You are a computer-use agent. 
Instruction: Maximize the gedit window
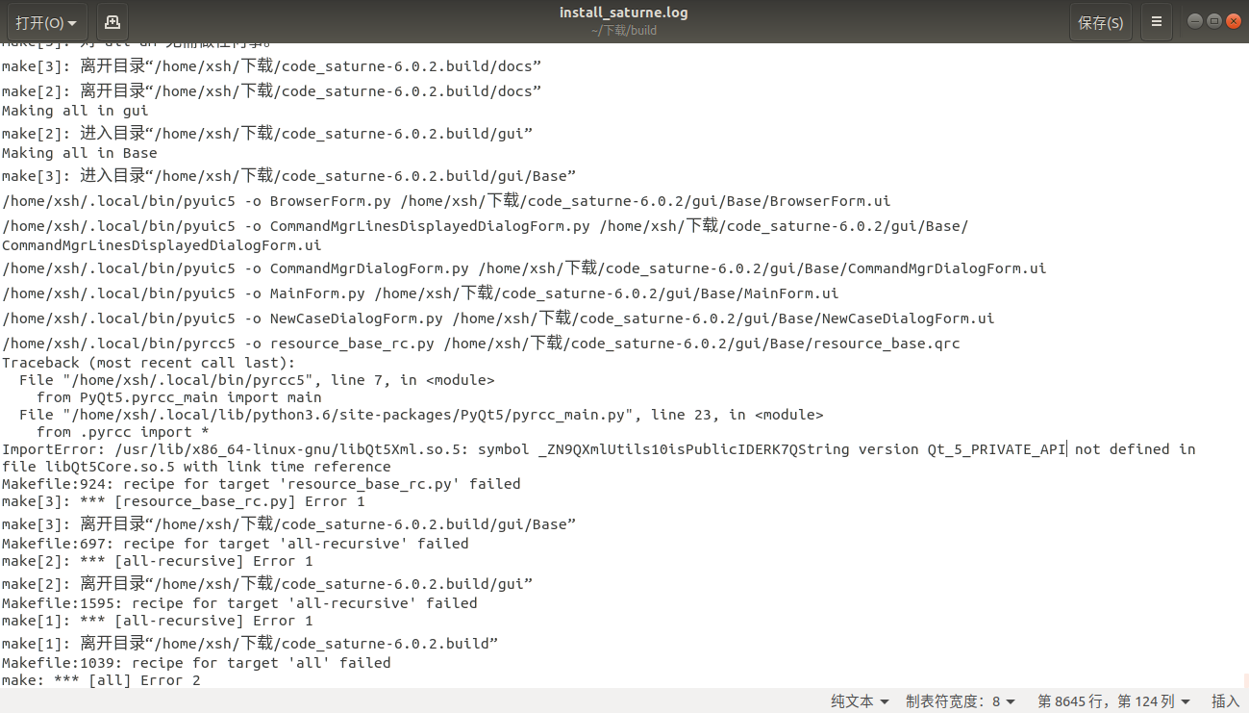point(1214,21)
